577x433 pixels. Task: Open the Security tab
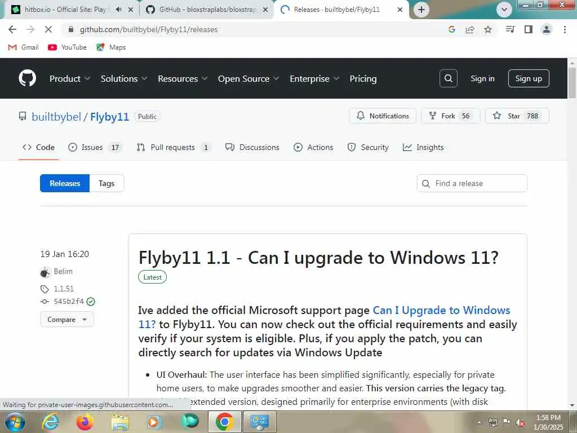(x=367, y=147)
